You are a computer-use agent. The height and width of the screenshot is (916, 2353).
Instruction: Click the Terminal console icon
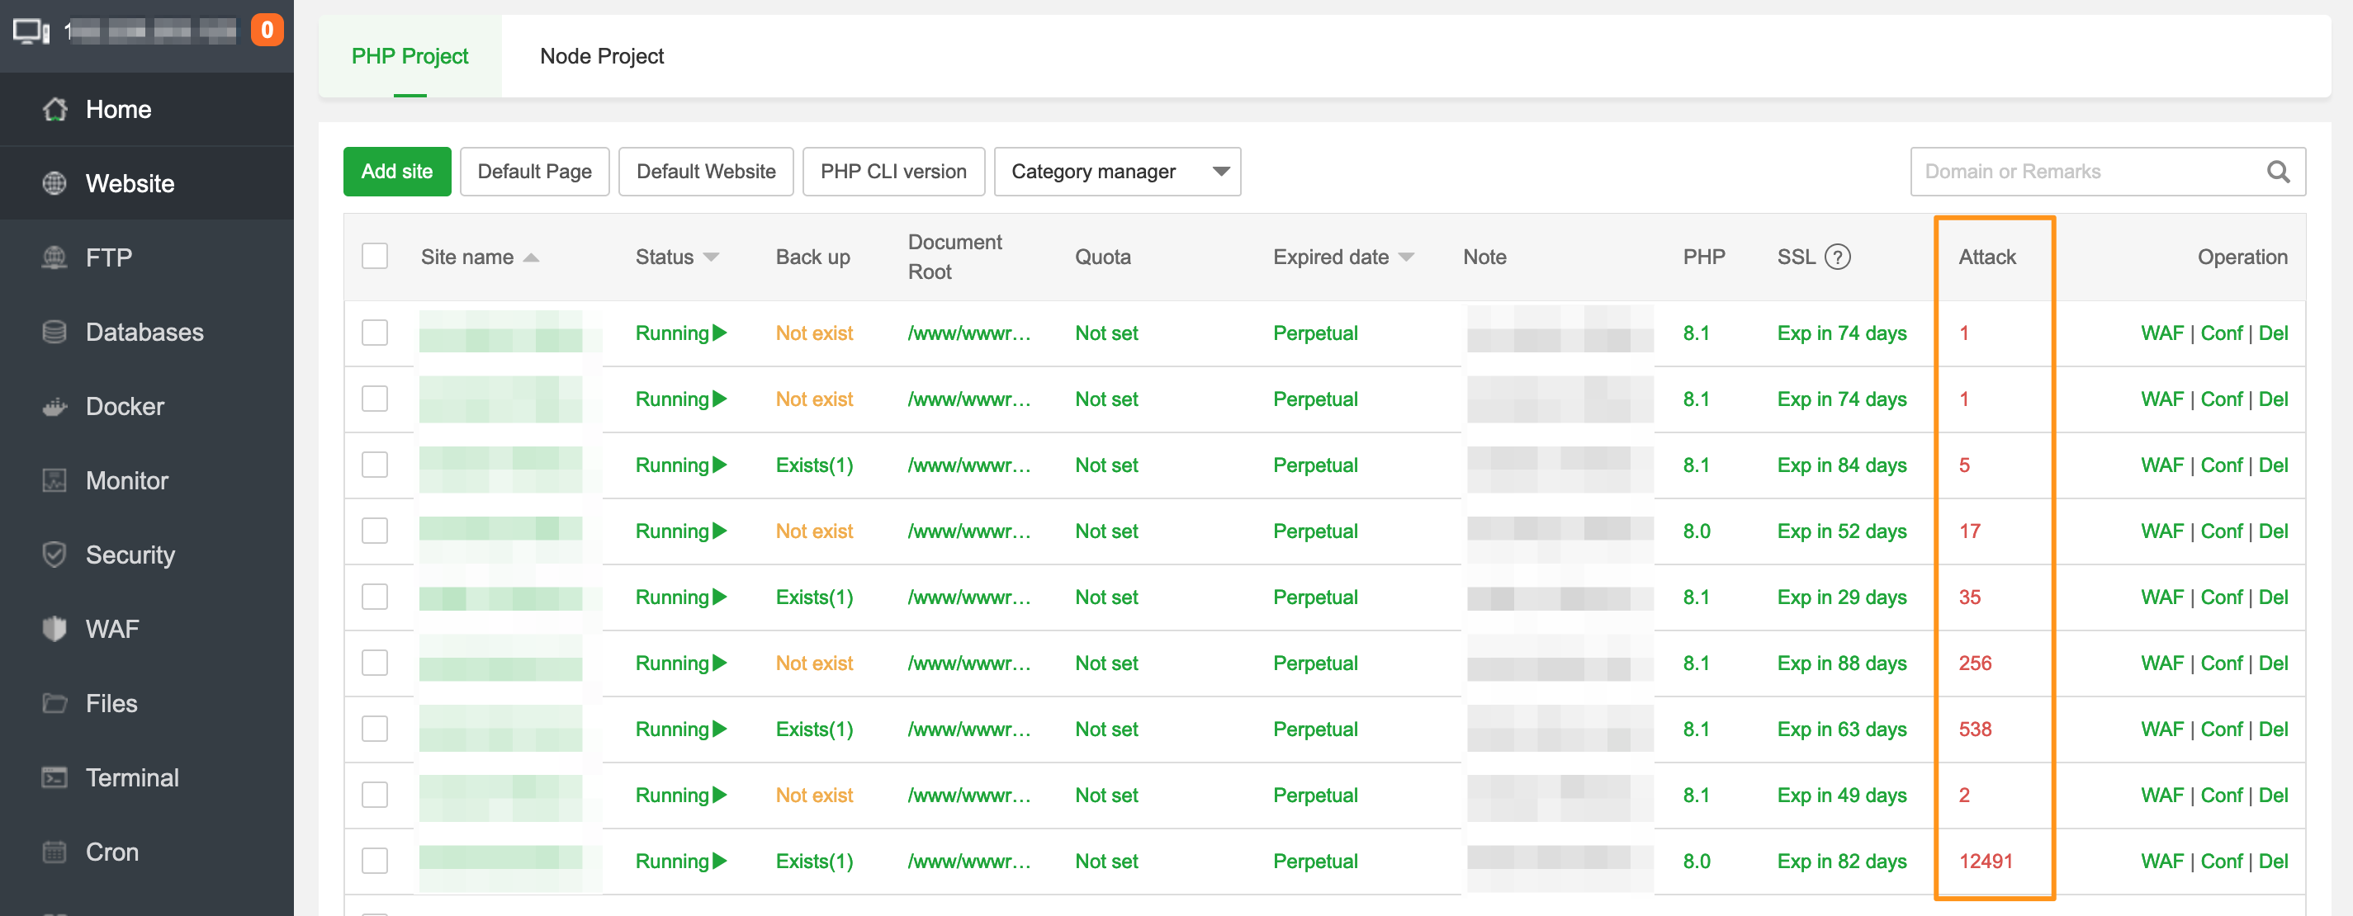[x=54, y=777]
